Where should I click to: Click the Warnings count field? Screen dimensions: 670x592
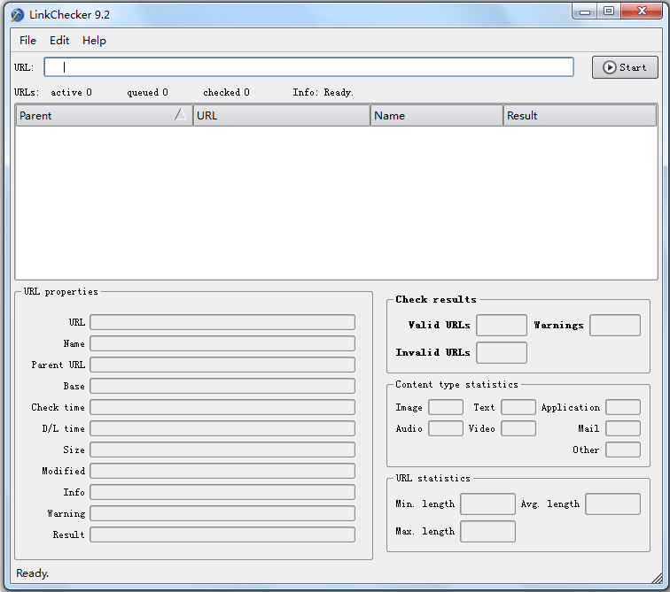(614, 326)
